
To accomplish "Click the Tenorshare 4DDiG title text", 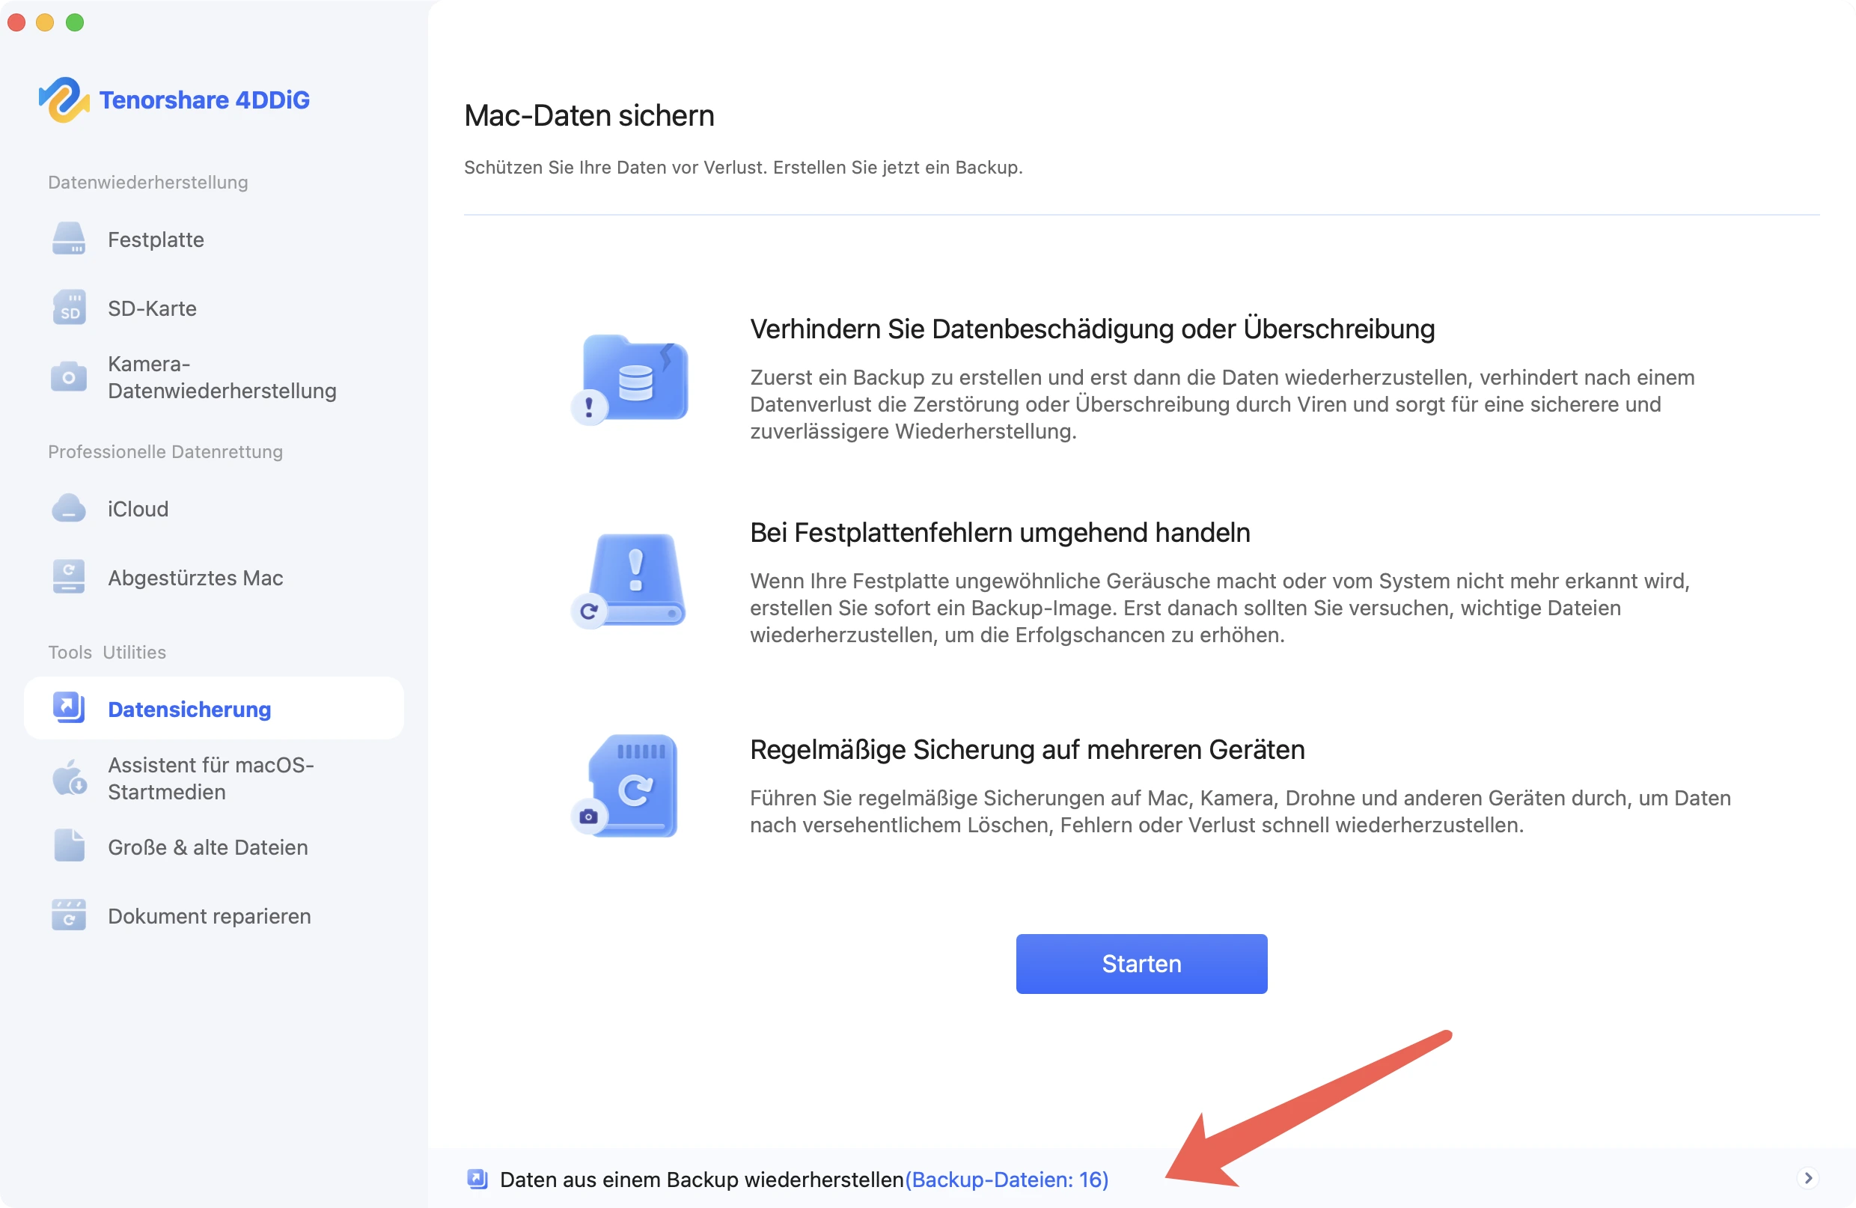I will click(204, 100).
